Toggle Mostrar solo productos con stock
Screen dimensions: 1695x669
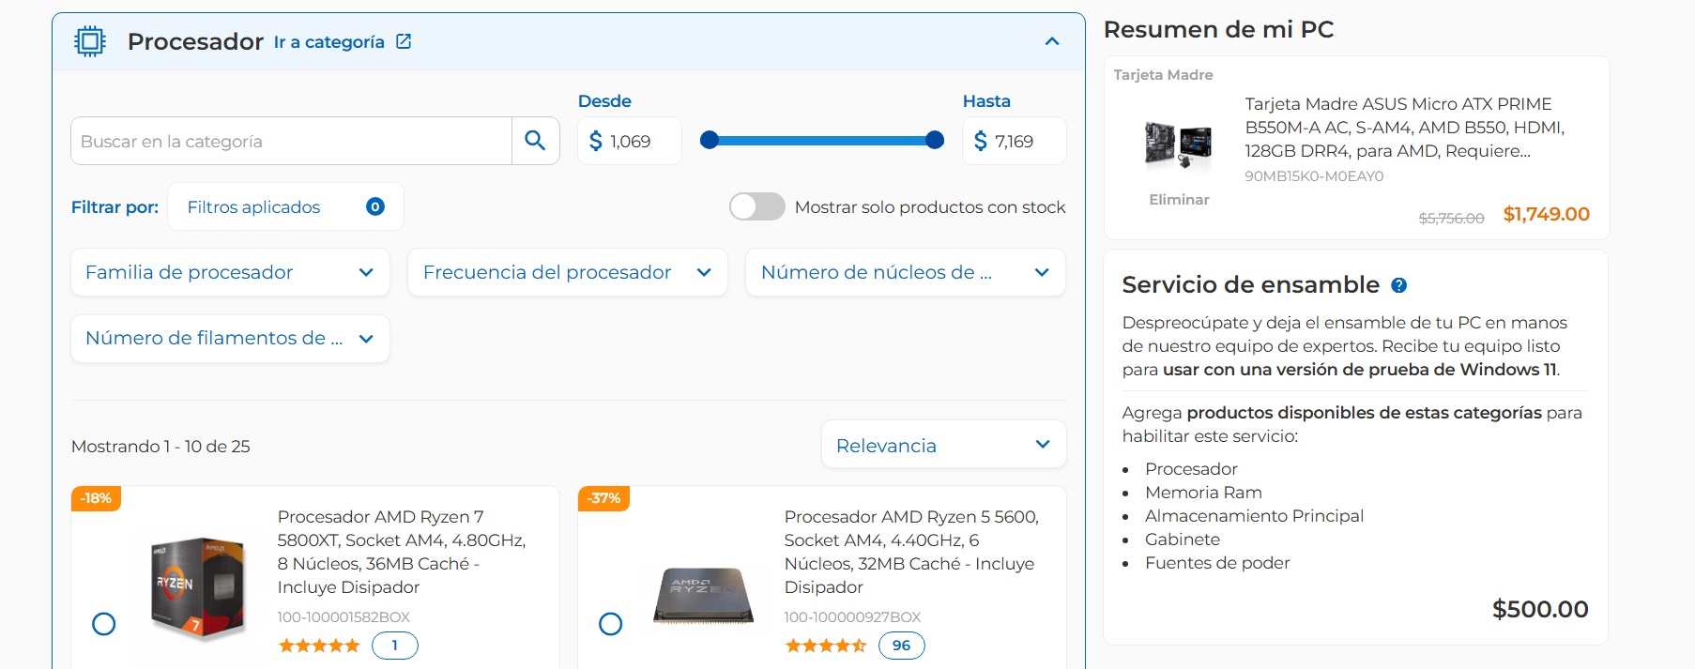pyautogui.click(x=756, y=206)
